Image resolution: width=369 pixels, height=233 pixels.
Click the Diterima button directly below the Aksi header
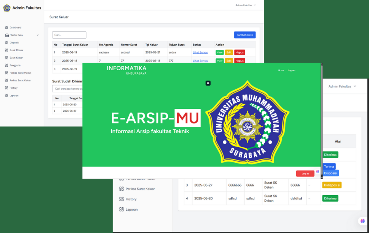click(330, 155)
